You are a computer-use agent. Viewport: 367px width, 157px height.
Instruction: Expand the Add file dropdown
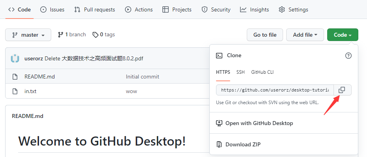[305, 35]
